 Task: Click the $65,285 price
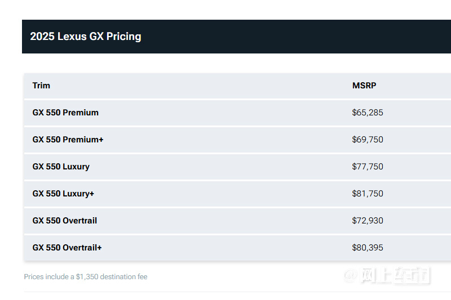(368, 113)
